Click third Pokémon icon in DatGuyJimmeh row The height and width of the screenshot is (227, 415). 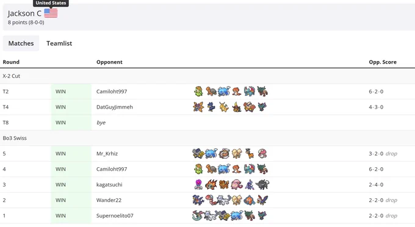(x=224, y=107)
